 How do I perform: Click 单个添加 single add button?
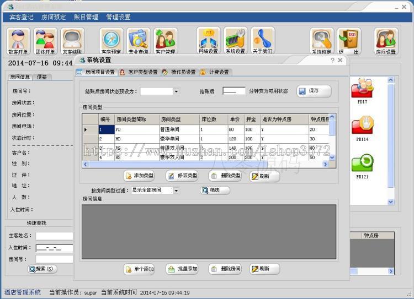click(139, 269)
